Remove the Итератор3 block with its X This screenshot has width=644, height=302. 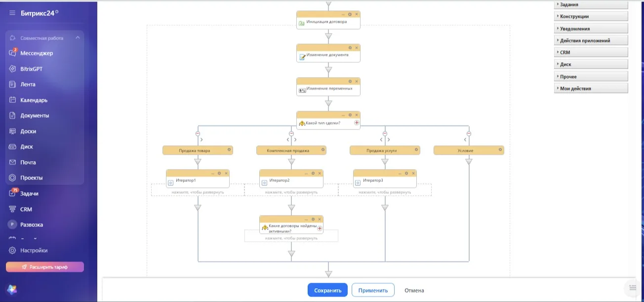click(x=413, y=173)
